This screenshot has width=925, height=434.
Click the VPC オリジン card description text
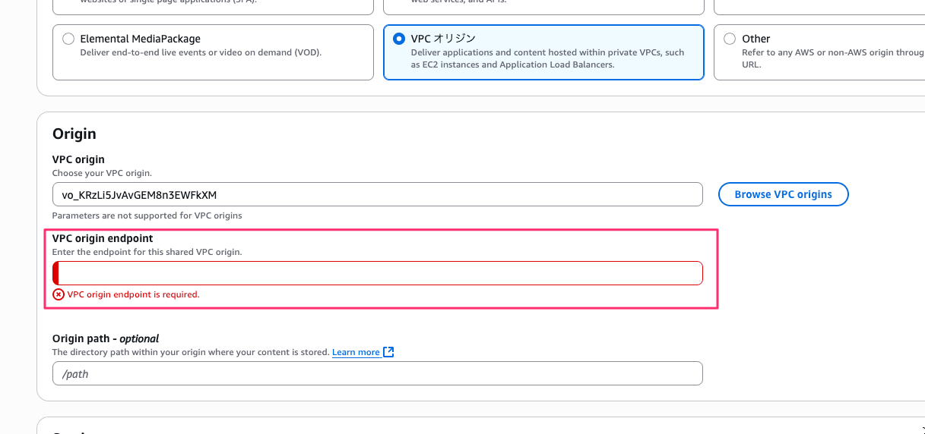tap(547, 58)
